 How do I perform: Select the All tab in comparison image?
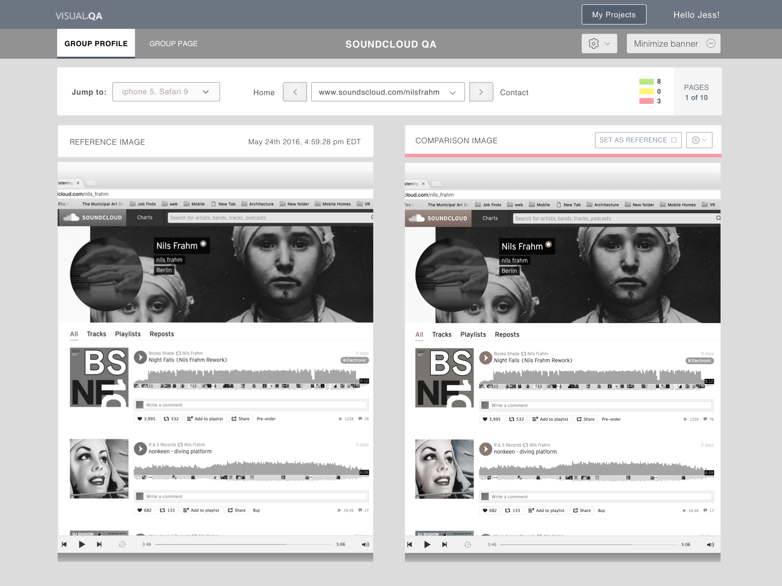coord(419,334)
